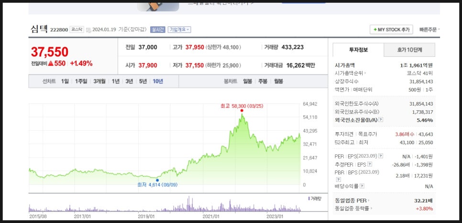This screenshot has height=223, width=462.
Task: Click the 최저 4,614 blue low marker
Action: tap(157, 180)
